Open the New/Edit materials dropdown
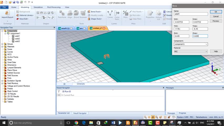This screenshot has width=224, height=126. click(x=22, y=19)
